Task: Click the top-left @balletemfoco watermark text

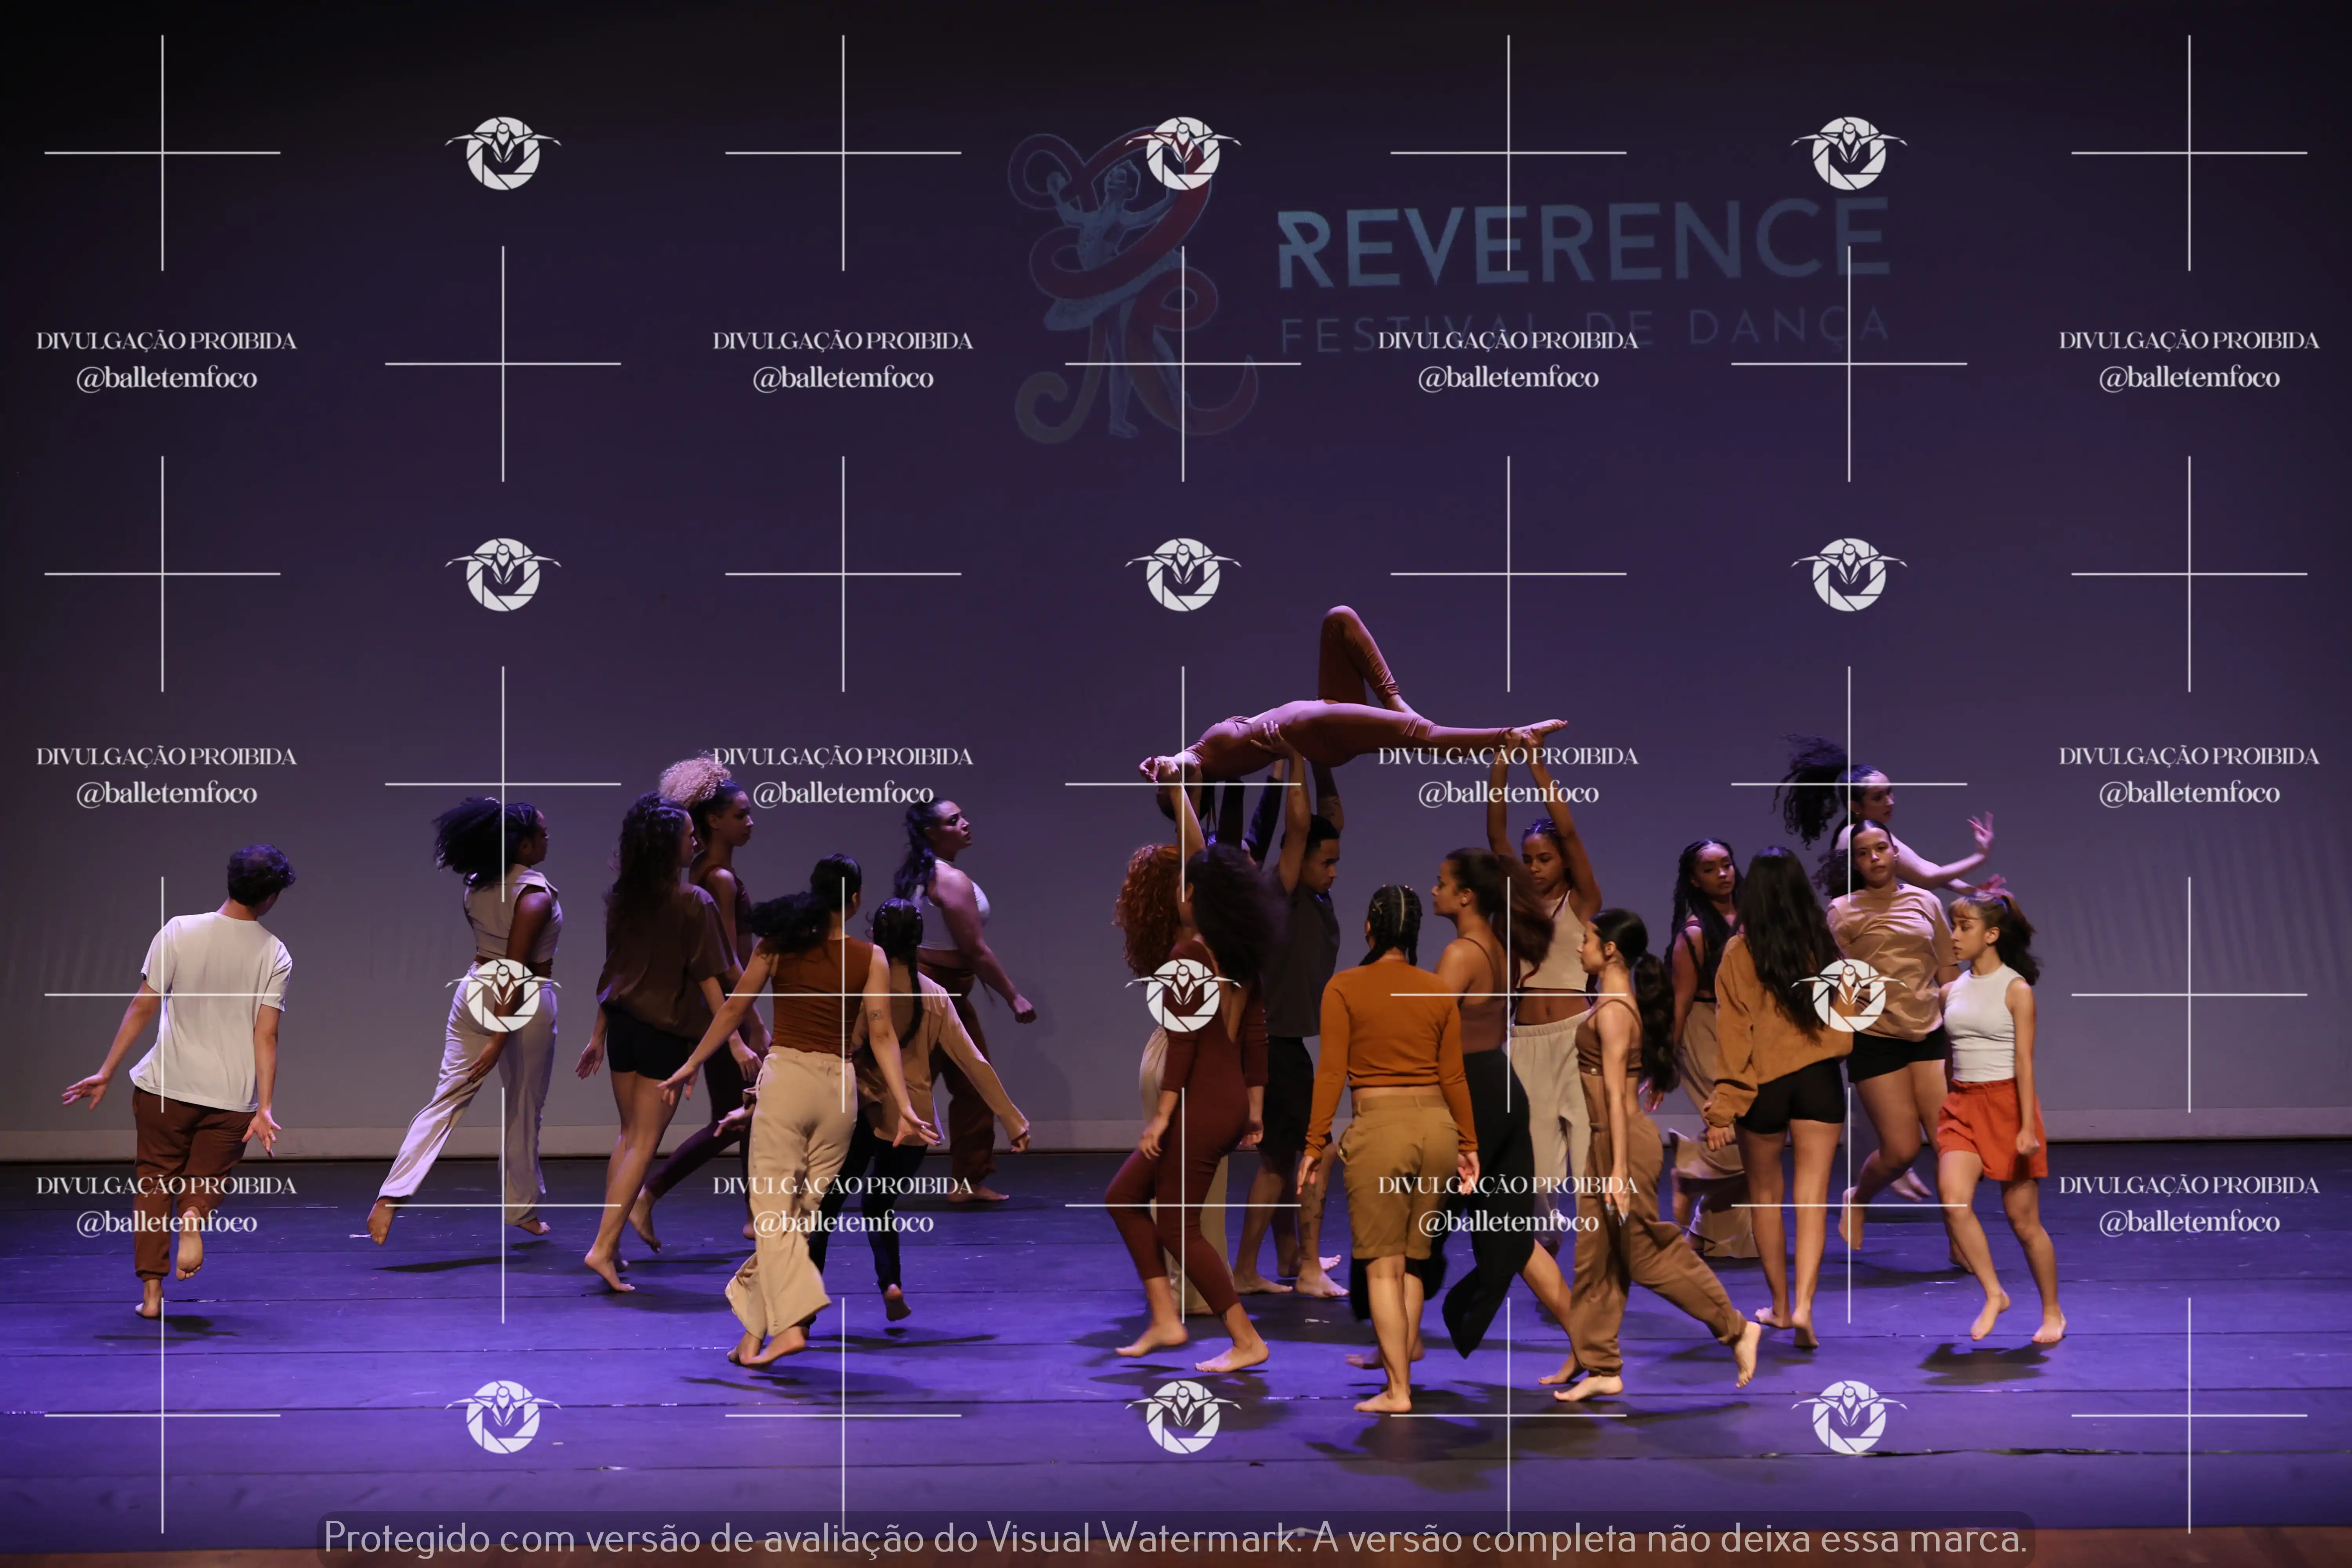Action: click(166, 378)
